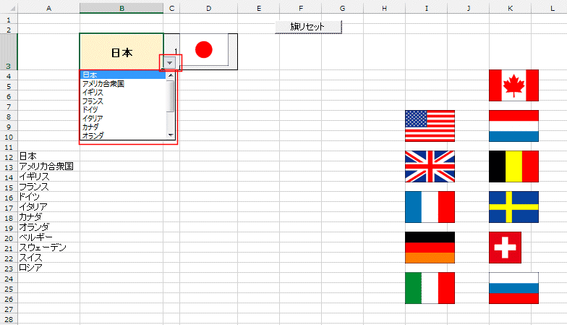Select cell A15 containing フランス
Viewport: 567px width, 325px height.
[49, 187]
